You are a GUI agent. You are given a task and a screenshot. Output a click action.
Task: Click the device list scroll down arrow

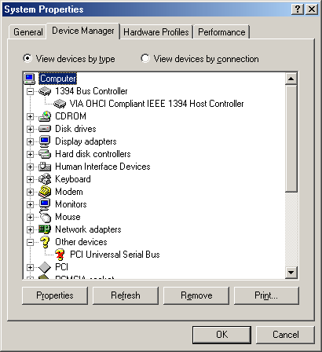(291, 273)
